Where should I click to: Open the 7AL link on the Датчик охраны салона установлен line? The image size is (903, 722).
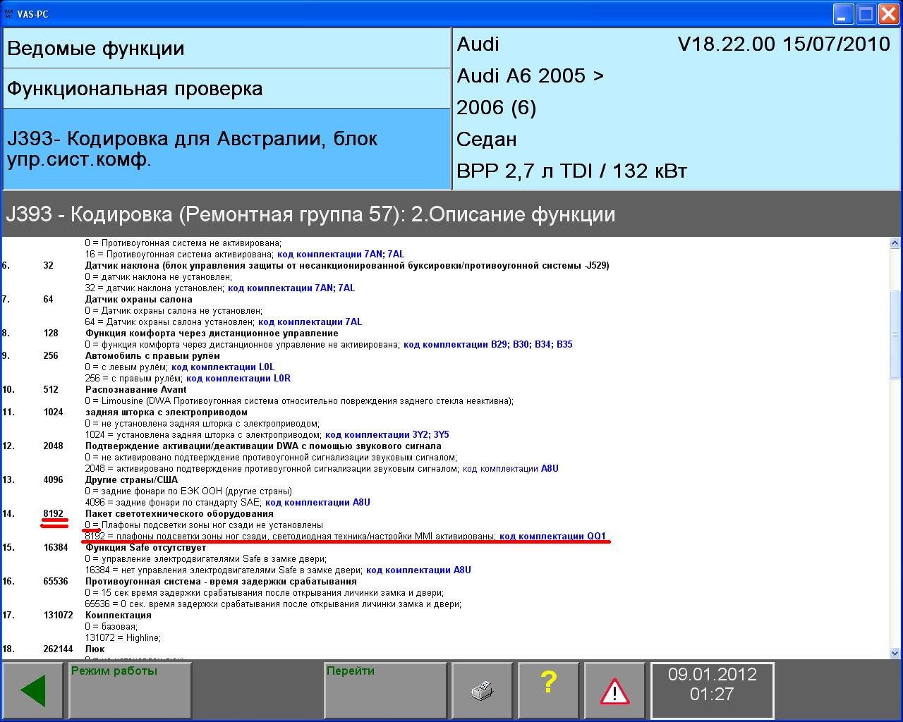(x=310, y=322)
